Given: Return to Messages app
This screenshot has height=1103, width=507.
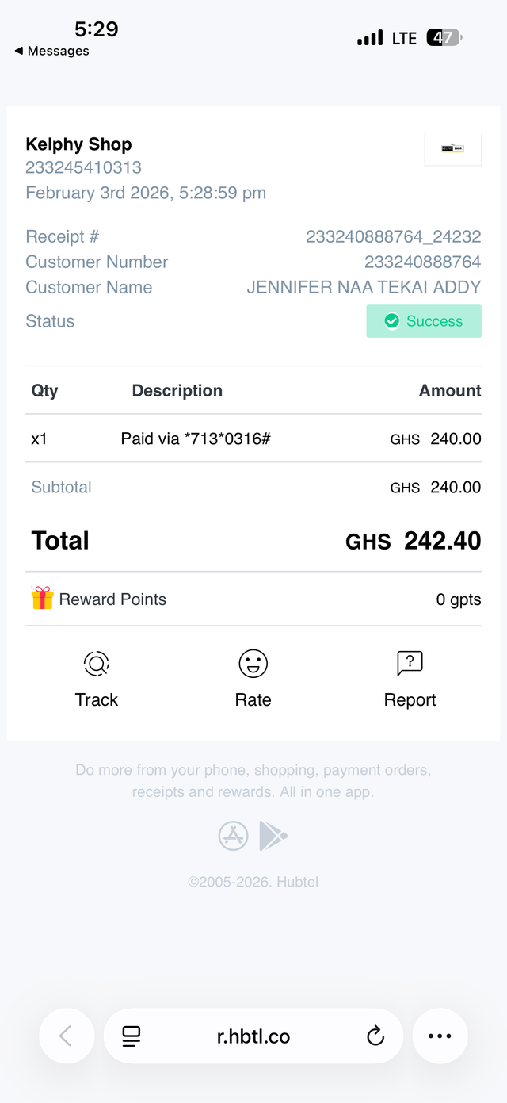Looking at the screenshot, I should click(x=51, y=51).
